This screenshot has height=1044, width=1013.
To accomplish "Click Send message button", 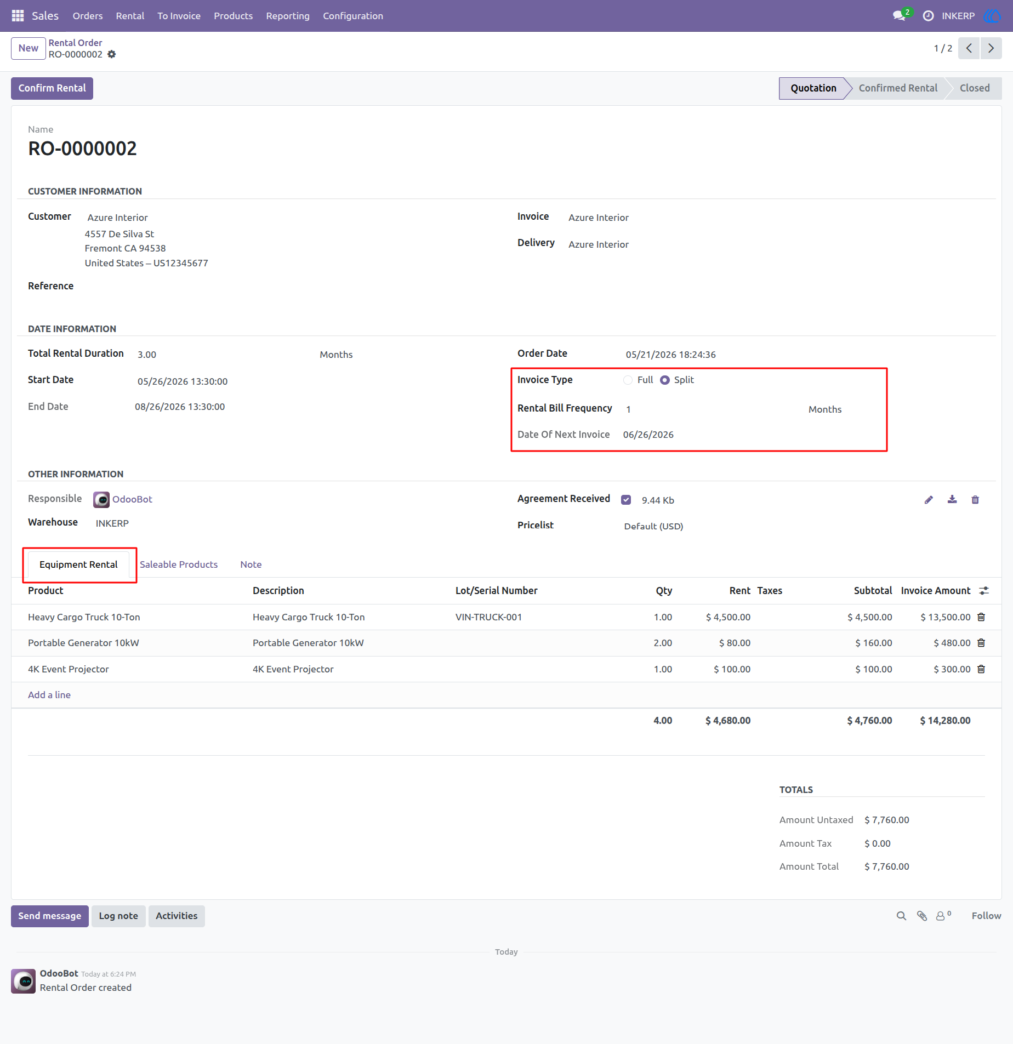I will click(49, 916).
